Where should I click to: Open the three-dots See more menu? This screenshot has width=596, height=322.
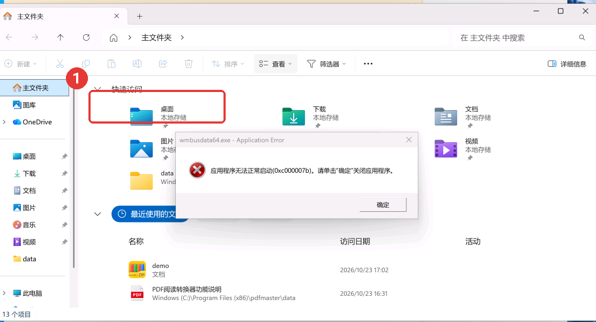(x=368, y=64)
